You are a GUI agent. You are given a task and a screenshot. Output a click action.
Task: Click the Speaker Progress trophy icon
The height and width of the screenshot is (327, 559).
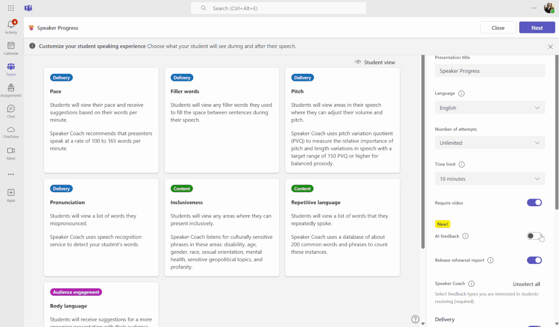[x=31, y=28]
